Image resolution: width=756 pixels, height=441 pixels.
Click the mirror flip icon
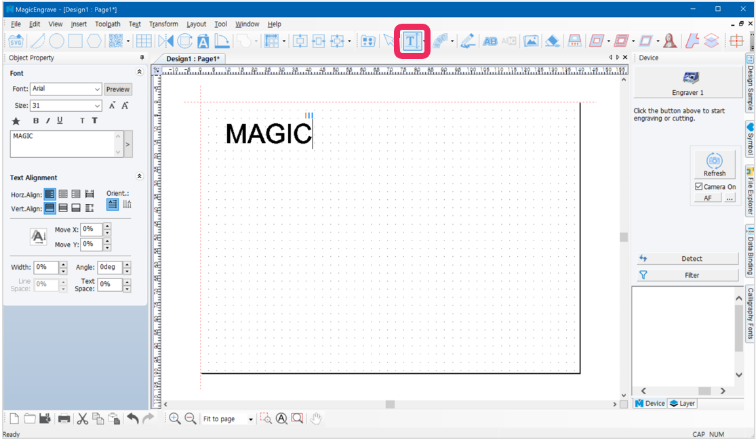pyautogui.click(x=165, y=41)
